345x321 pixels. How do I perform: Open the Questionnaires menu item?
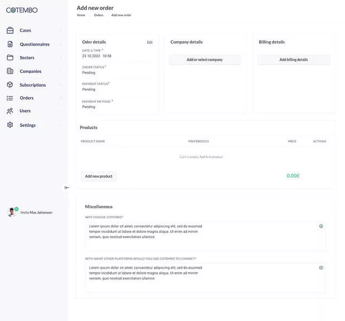pos(34,44)
